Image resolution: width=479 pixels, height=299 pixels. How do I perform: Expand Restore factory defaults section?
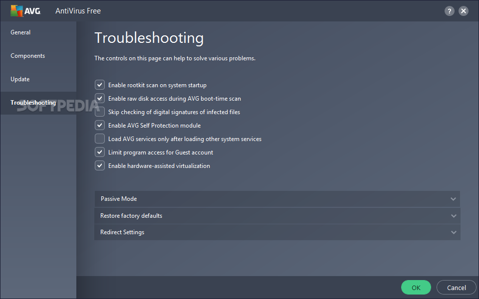(x=131, y=216)
